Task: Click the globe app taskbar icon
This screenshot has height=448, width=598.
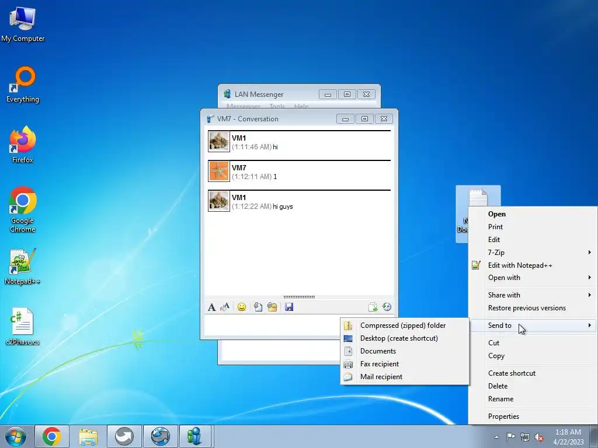Action: 161,436
